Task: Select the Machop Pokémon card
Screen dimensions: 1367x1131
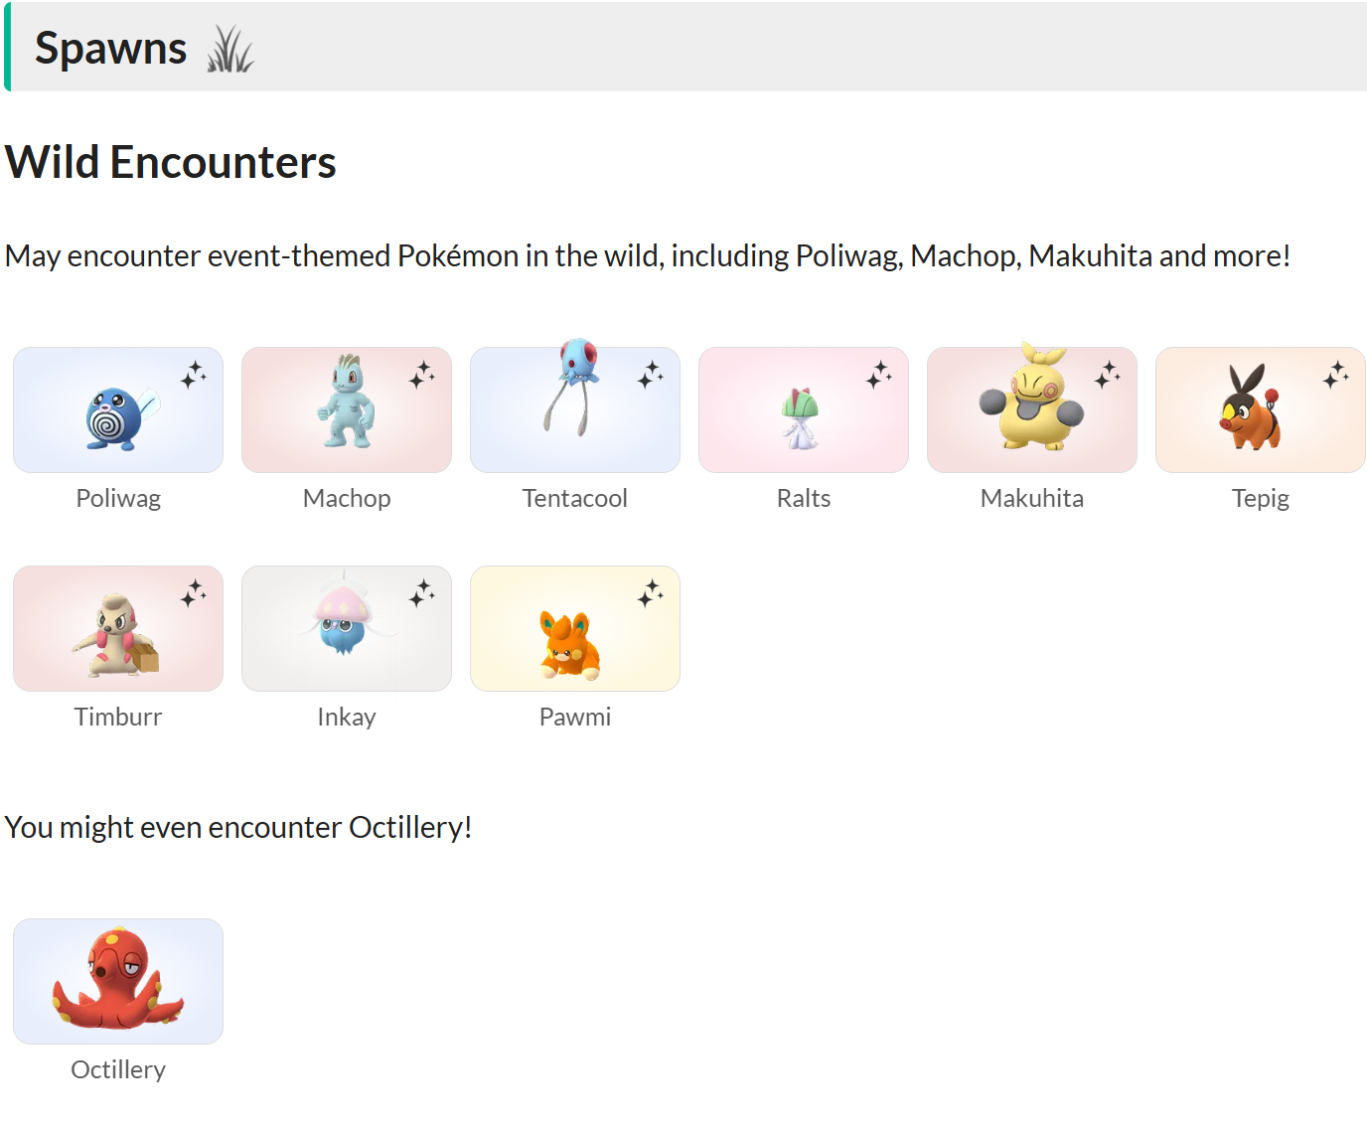Action: point(347,410)
